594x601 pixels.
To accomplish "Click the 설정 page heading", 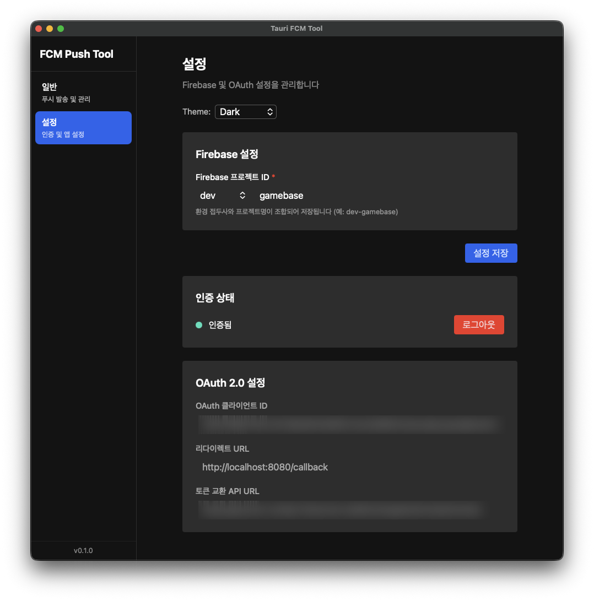I will tap(195, 64).
